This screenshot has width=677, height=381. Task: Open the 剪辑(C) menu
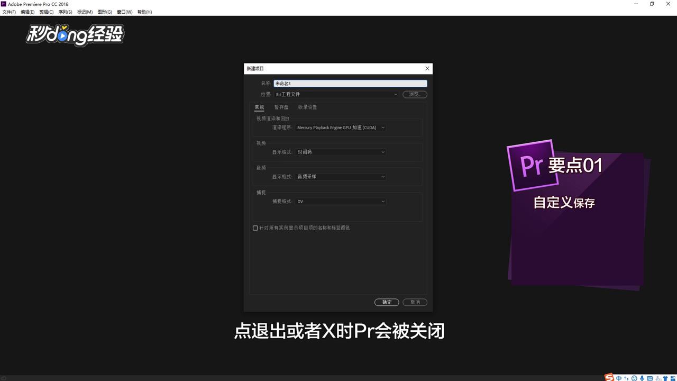point(47,12)
